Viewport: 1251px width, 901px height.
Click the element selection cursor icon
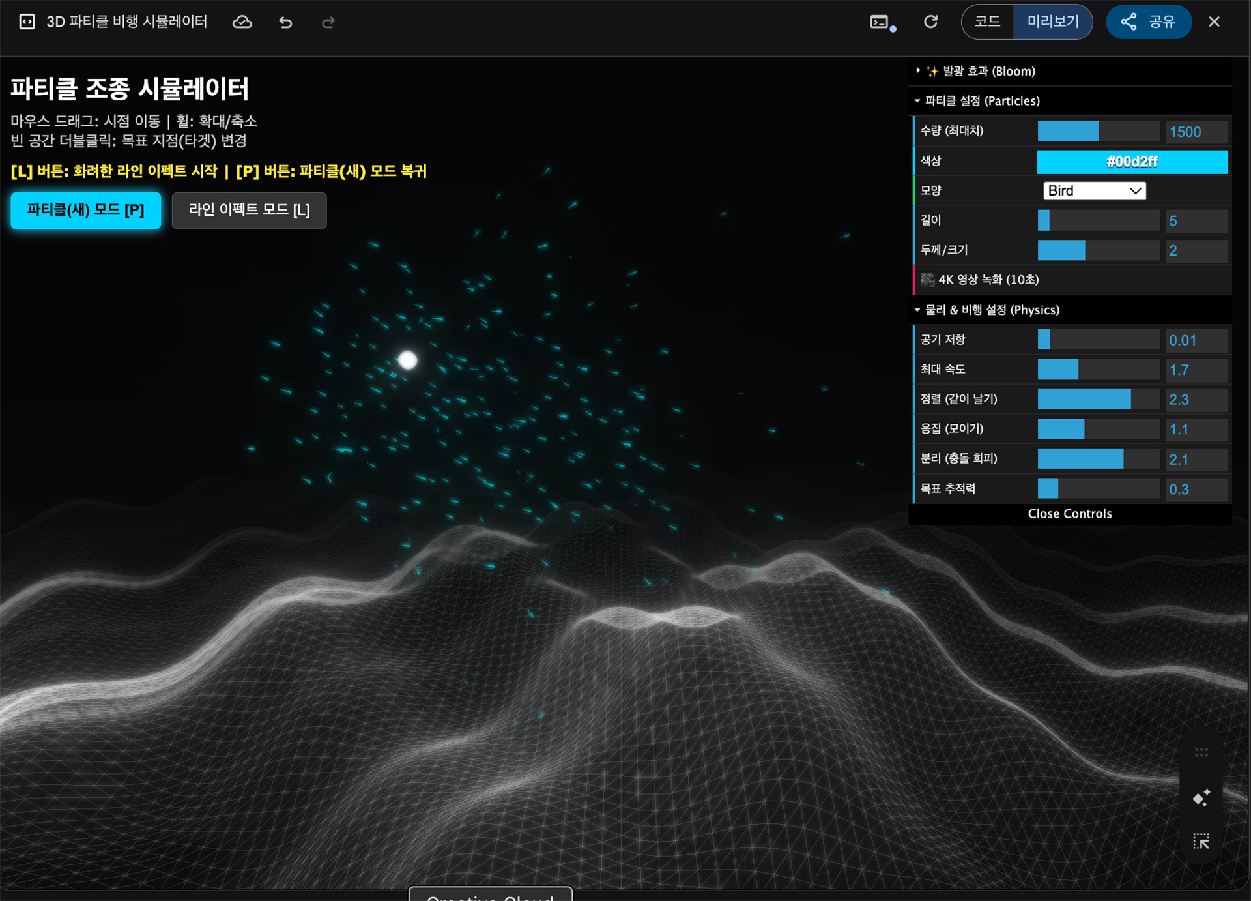(x=1201, y=841)
